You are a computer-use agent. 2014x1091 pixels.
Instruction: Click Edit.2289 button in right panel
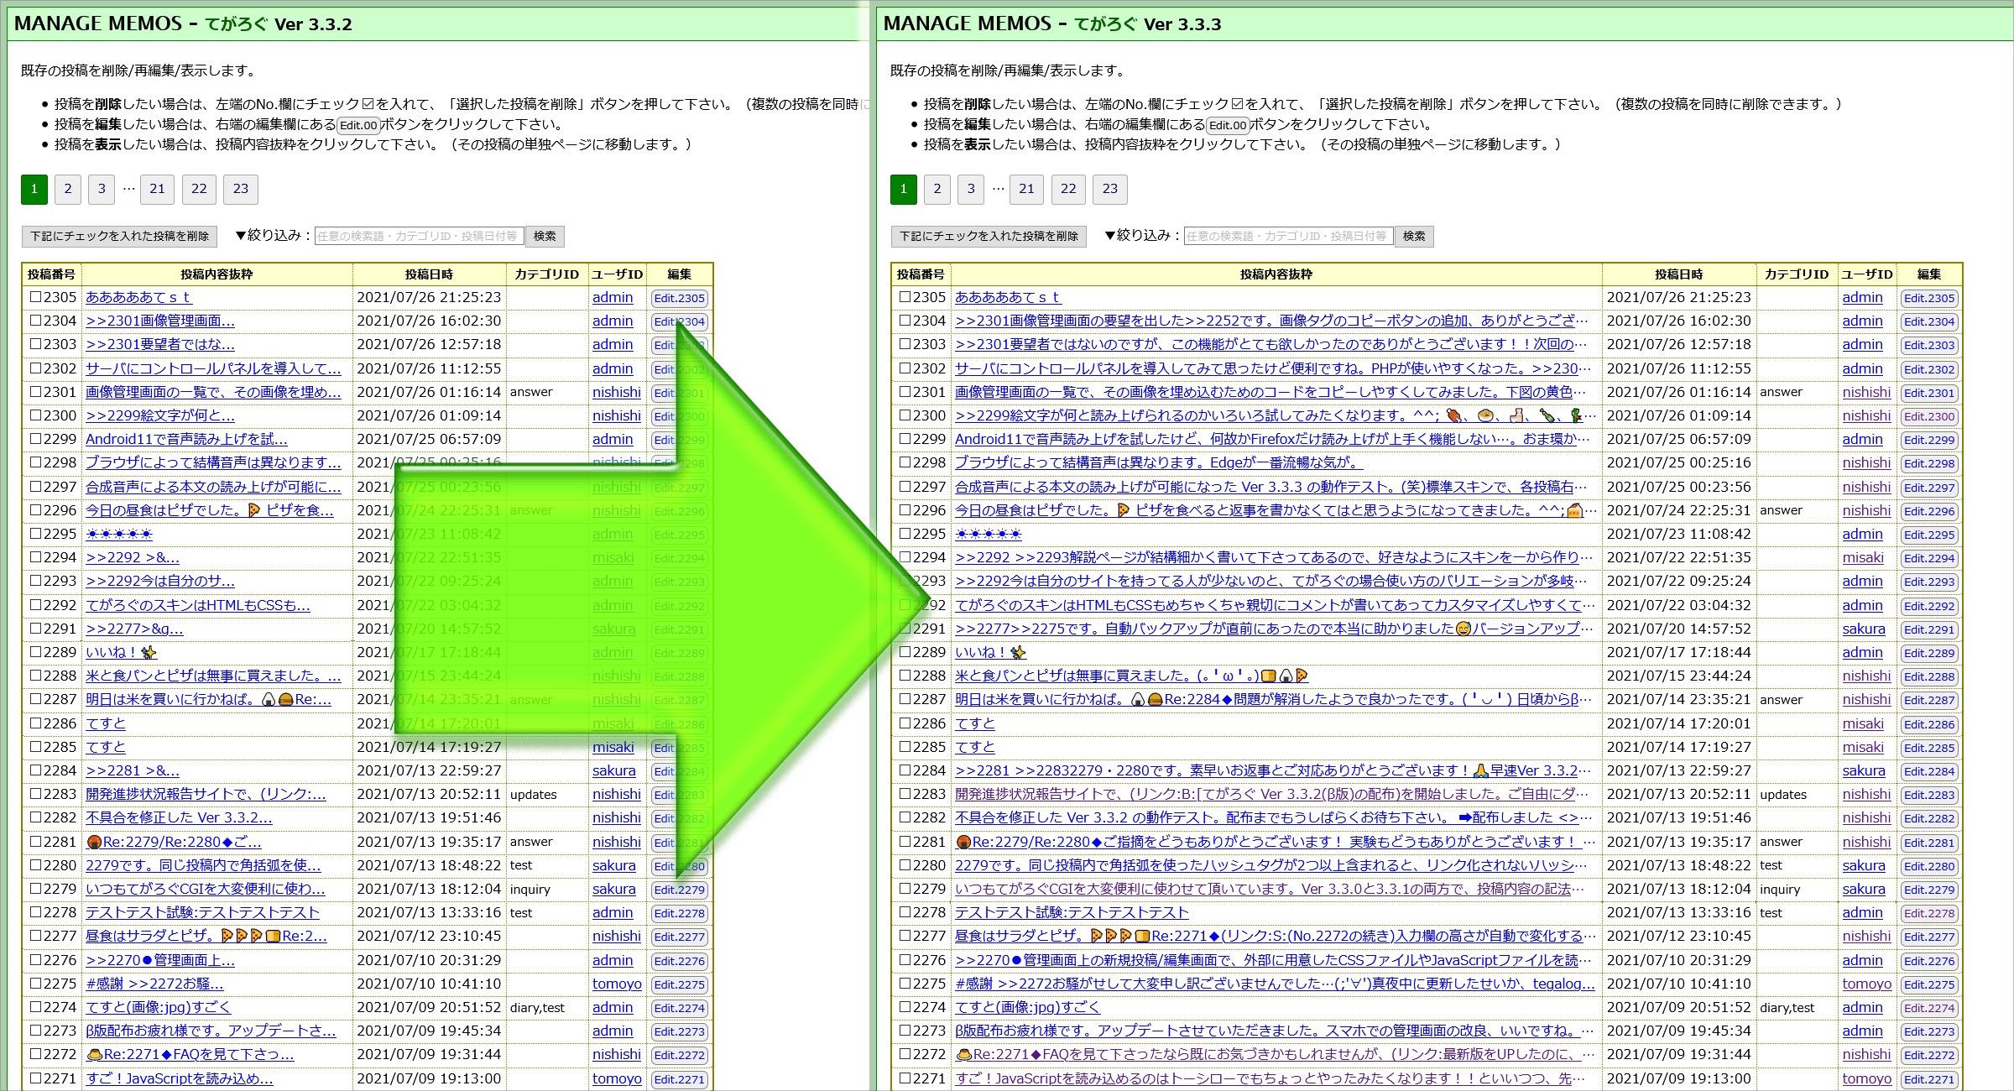pyautogui.click(x=1929, y=653)
